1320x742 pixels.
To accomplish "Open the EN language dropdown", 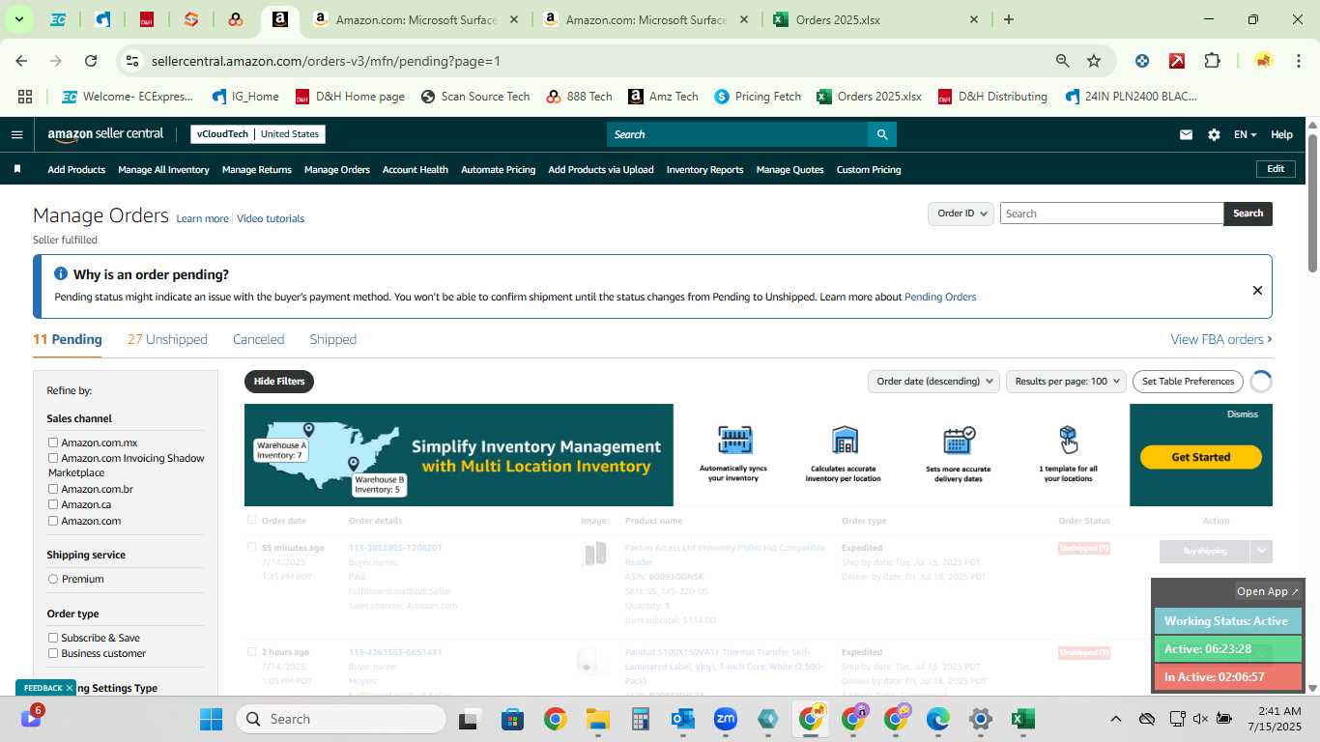I will point(1245,134).
